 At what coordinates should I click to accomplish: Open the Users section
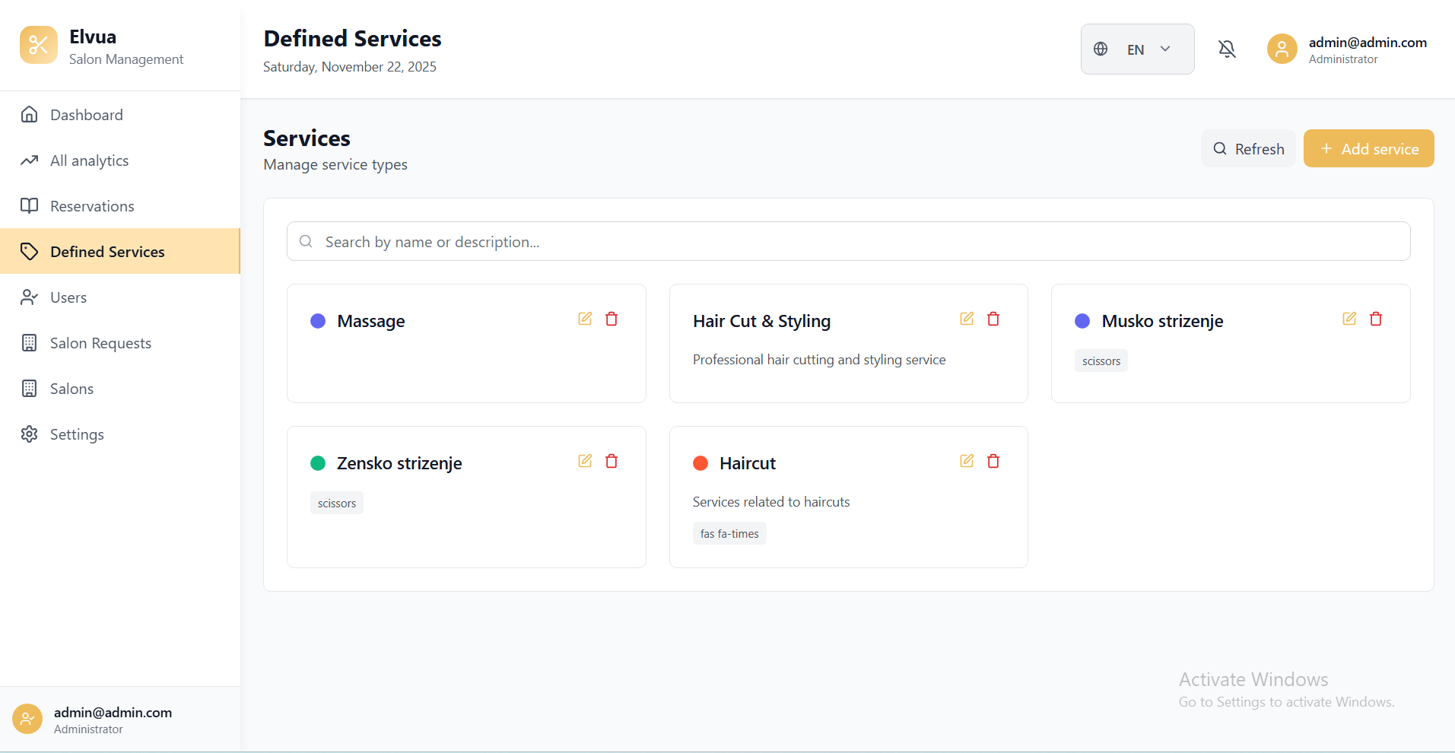point(68,297)
